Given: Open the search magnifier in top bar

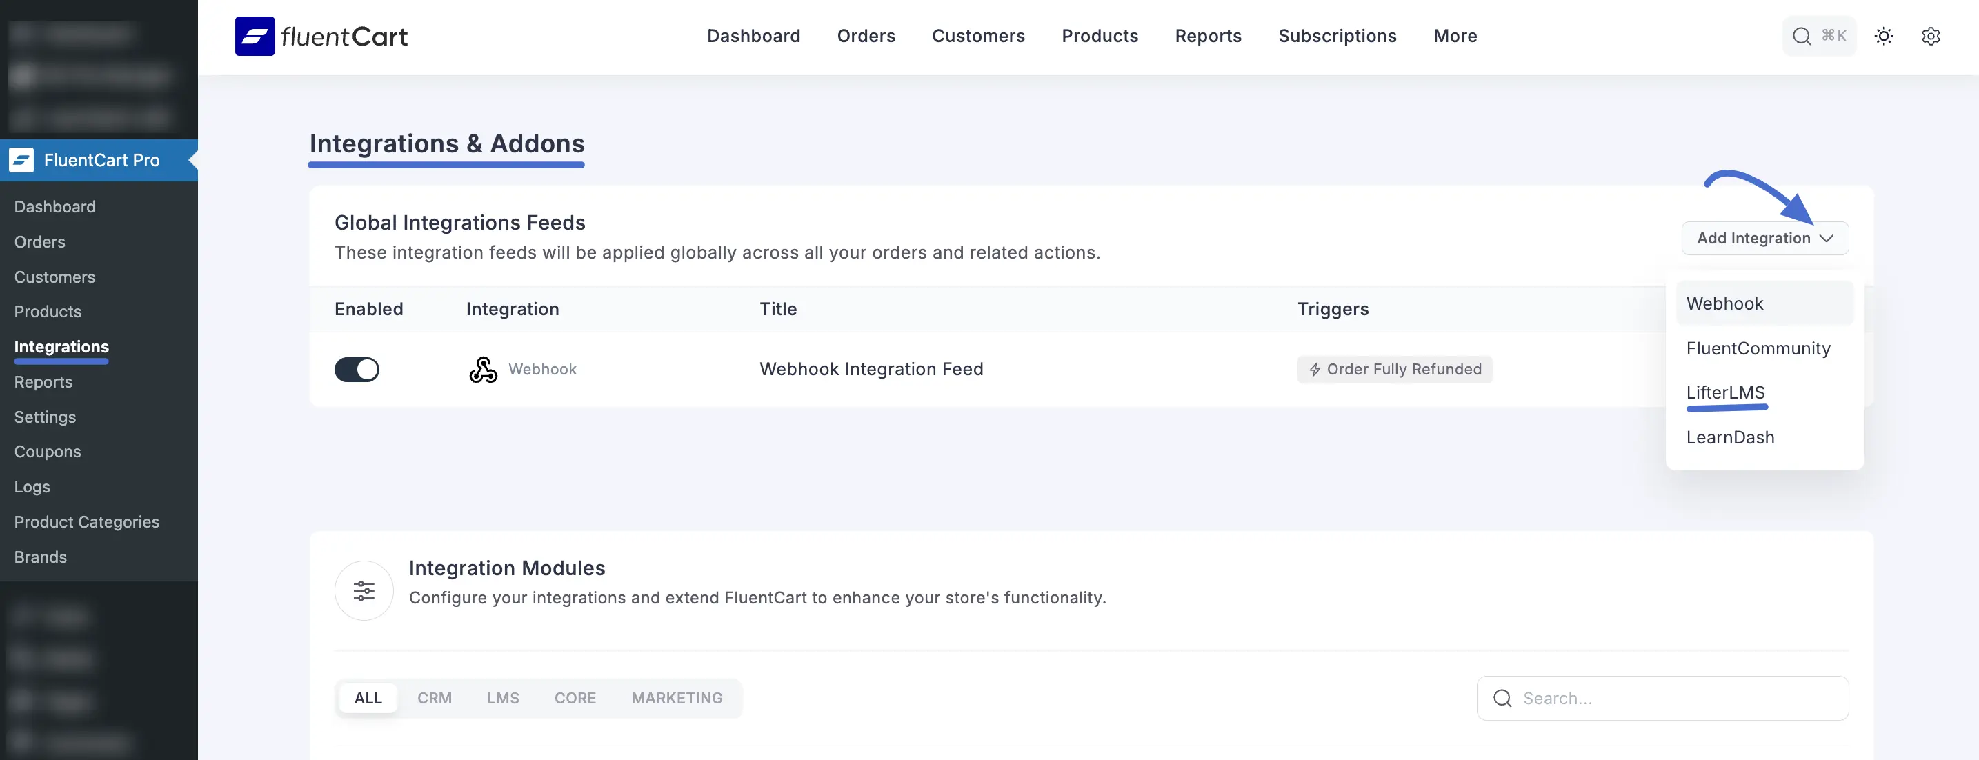Looking at the screenshot, I should [x=1801, y=36].
